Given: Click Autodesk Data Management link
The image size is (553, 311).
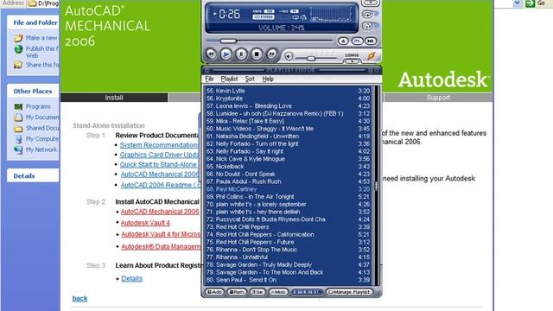Looking at the screenshot, I should 161,247.
